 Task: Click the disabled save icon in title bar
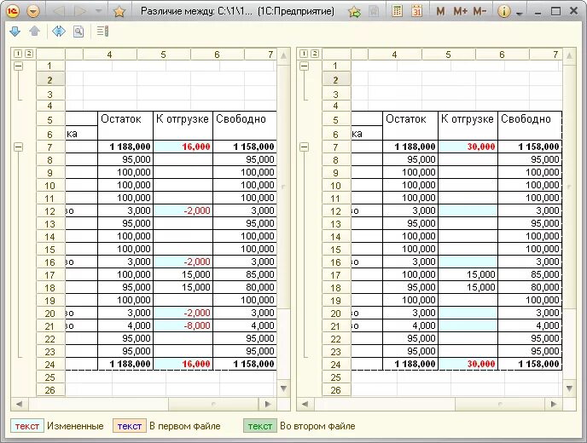click(373, 12)
